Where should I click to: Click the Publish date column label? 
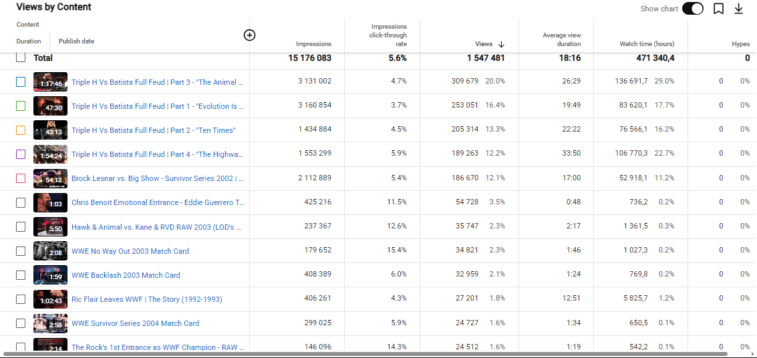click(76, 41)
